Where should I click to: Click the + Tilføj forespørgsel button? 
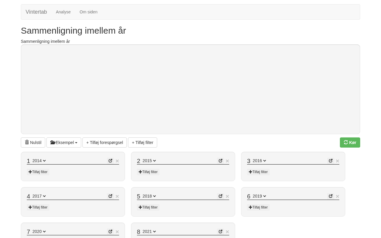click(104, 143)
